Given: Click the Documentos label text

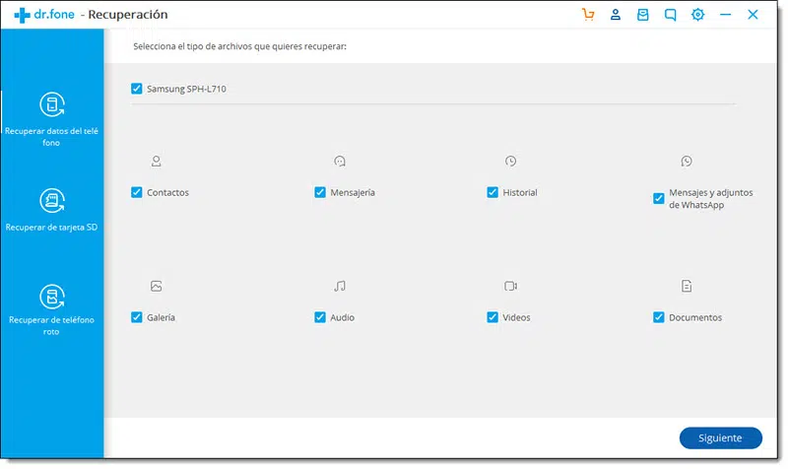Looking at the screenshot, I should pyautogui.click(x=695, y=317).
